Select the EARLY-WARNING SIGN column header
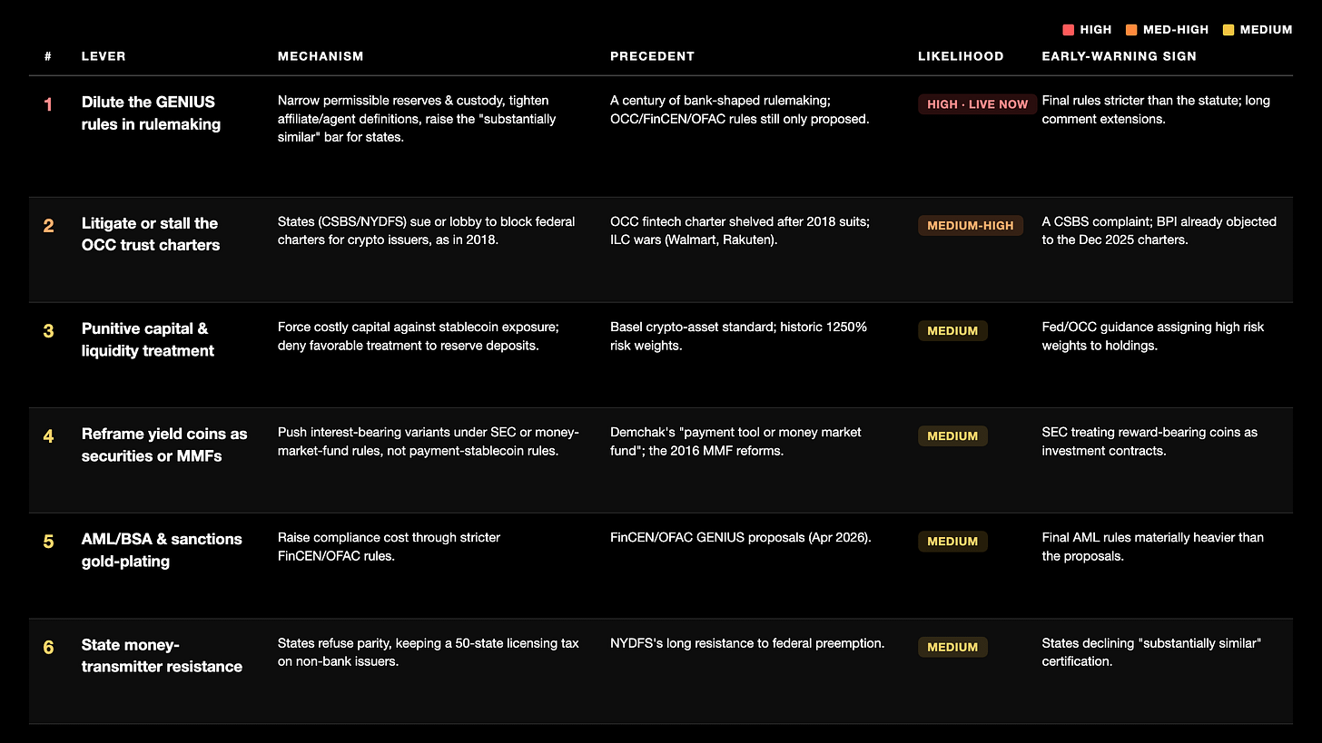 click(1119, 56)
